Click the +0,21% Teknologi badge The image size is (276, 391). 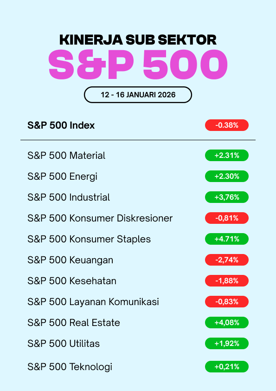(x=227, y=366)
